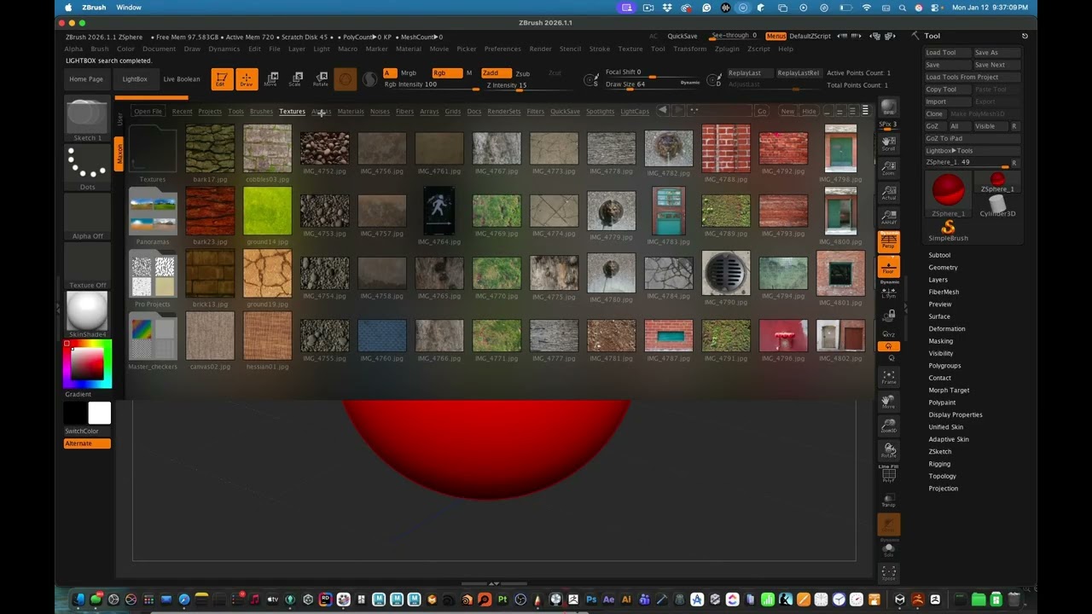Toggle Persp perspective view
The width and height of the screenshot is (1092, 614).
(x=888, y=242)
